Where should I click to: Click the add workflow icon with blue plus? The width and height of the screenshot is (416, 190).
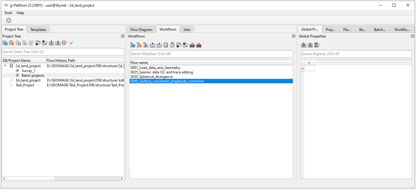point(132,45)
